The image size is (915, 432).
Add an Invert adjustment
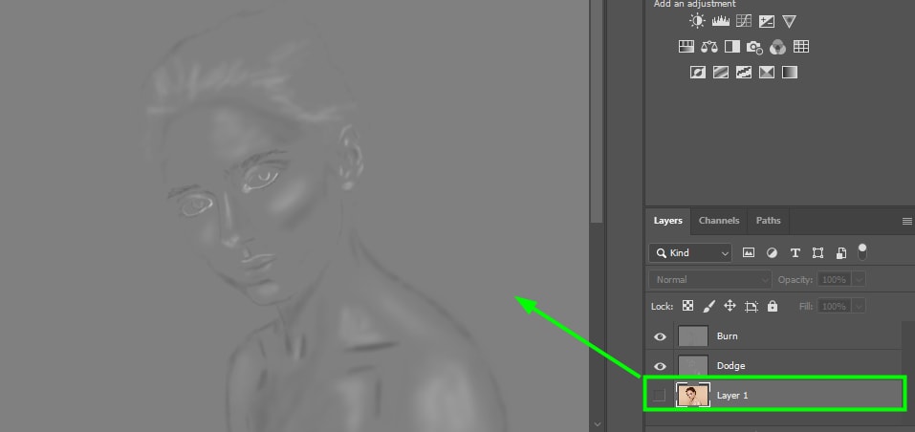(x=697, y=73)
